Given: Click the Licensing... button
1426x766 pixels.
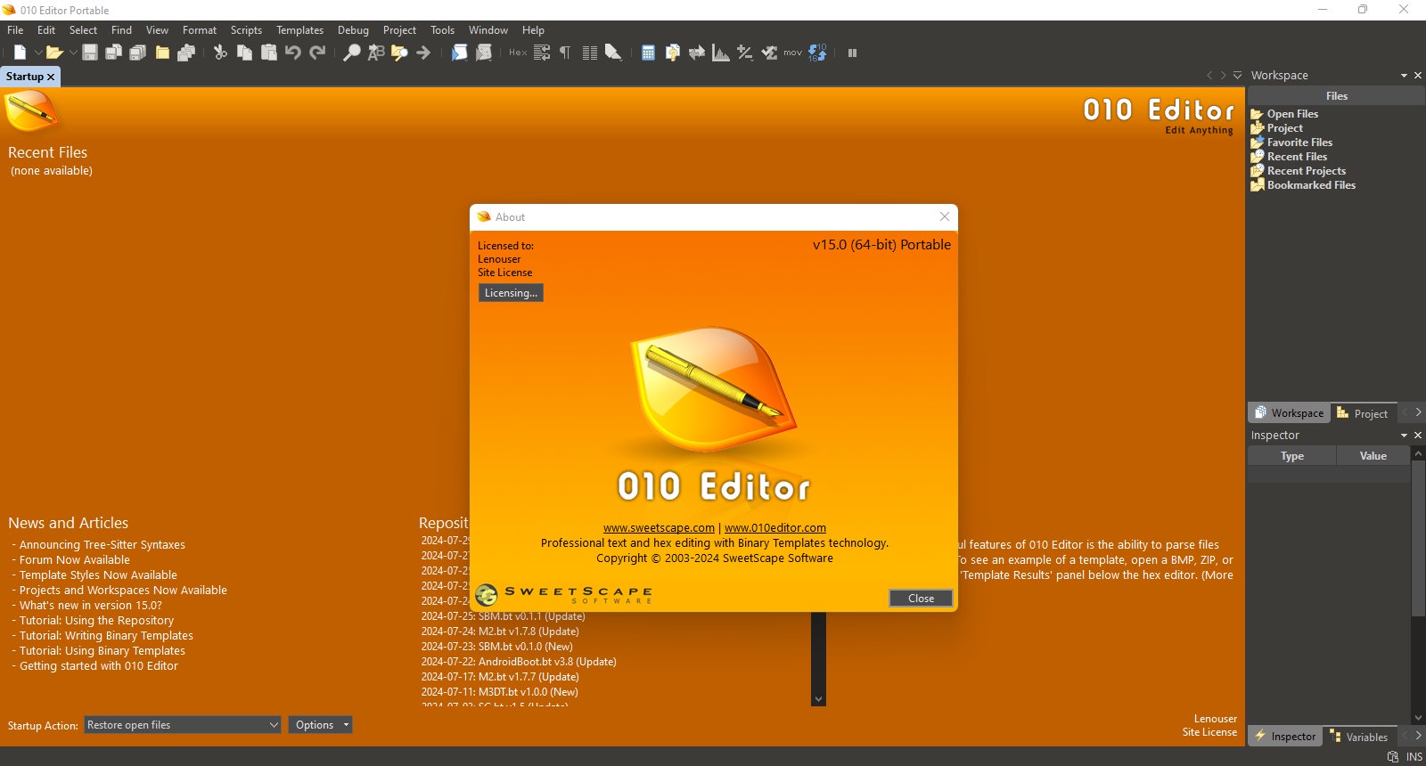Looking at the screenshot, I should [x=511, y=293].
